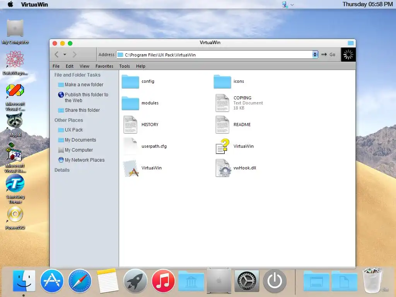Click the power button dock icon

(275, 281)
